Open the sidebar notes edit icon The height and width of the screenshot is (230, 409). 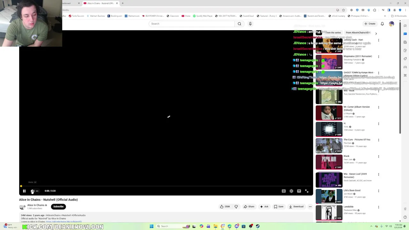click(405, 50)
